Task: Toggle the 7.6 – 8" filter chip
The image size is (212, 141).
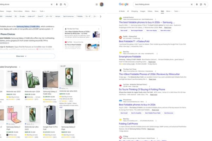Action: 88,16
